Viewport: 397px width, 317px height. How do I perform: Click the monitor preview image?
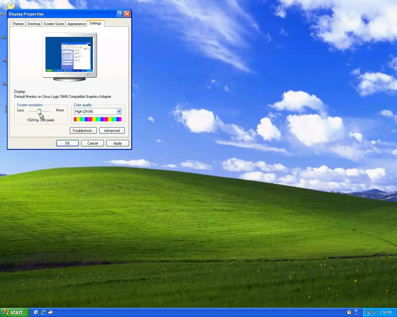pos(69,57)
